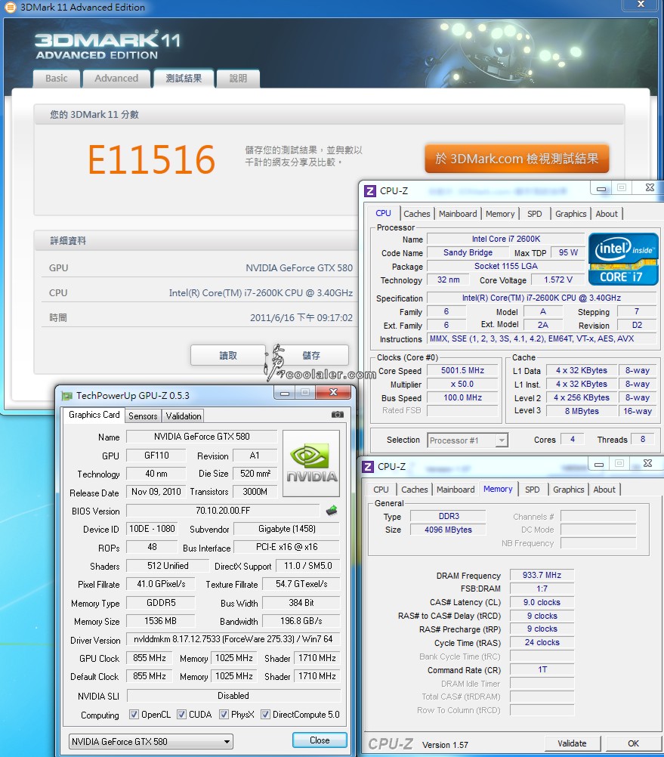The width and height of the screenshot is (664, 757).
Task: Open Graphics tab in the Memory CPU-Z window
Action: point(569,490)
